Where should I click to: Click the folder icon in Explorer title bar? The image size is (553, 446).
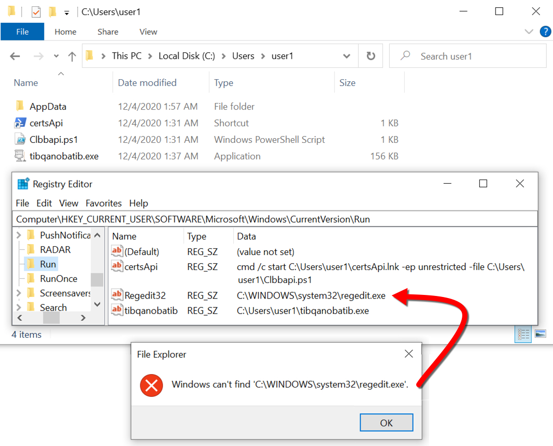11,11
